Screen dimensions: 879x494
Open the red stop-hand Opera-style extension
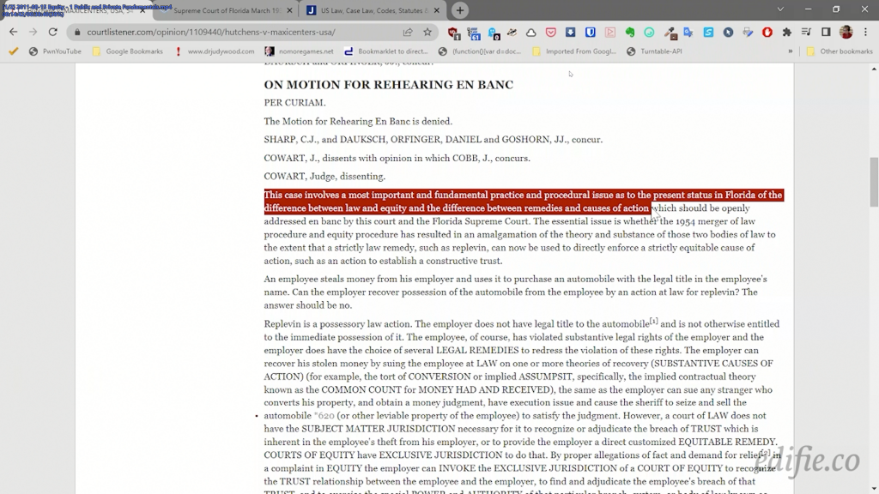[767, 33]
